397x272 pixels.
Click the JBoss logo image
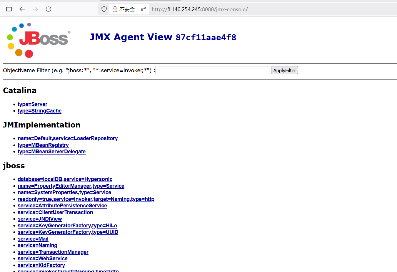pos(39,40)
